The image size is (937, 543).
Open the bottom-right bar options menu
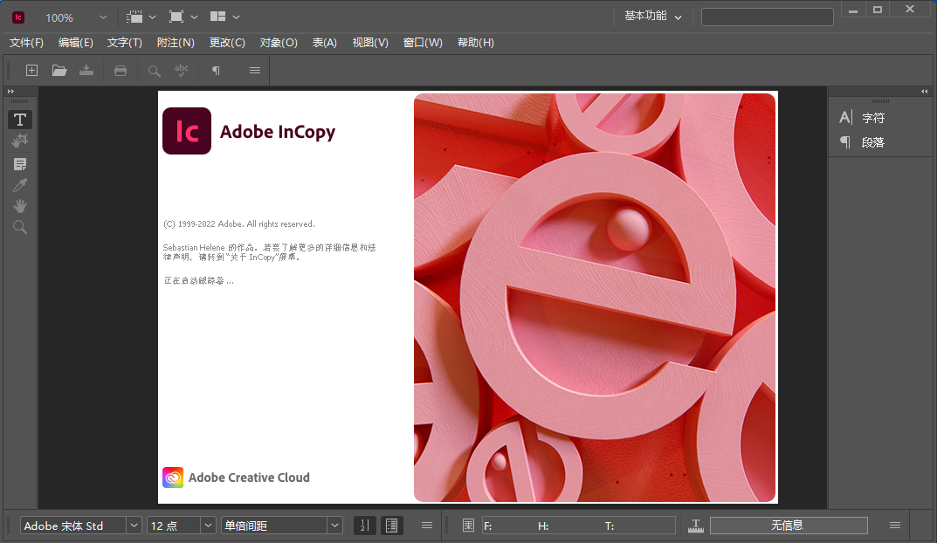(x=894, y=526)
